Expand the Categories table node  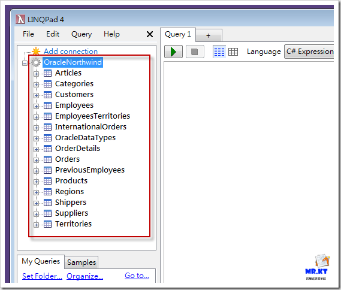coord(37,84)
